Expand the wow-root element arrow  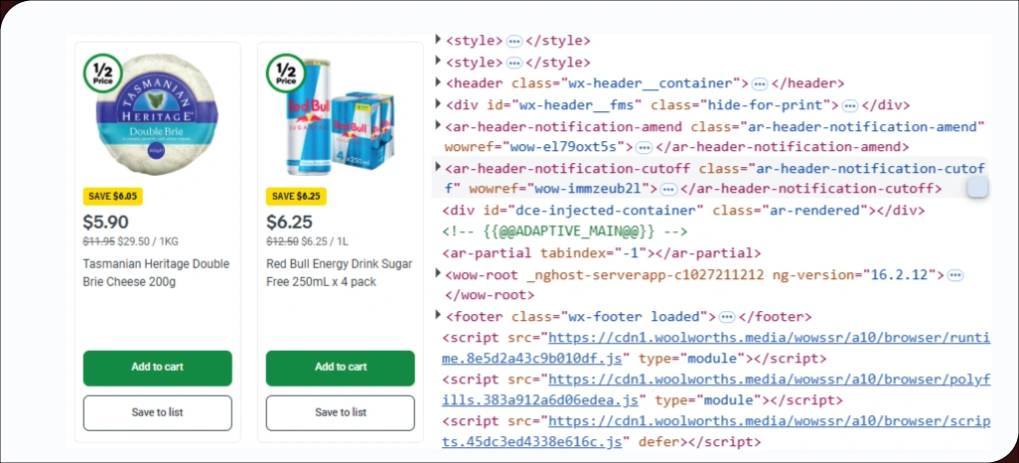click(x=438, y=273)
